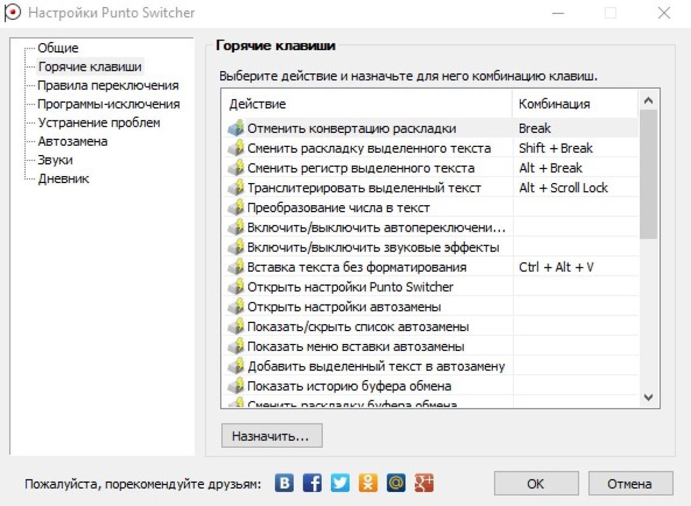Select row Сменить раскладку выделенного текста

point(430,149)
